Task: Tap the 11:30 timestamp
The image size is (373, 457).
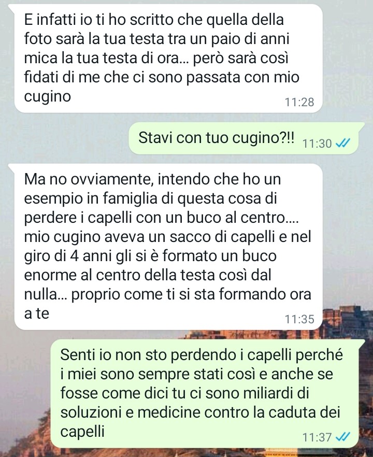Action: [317, 144]
